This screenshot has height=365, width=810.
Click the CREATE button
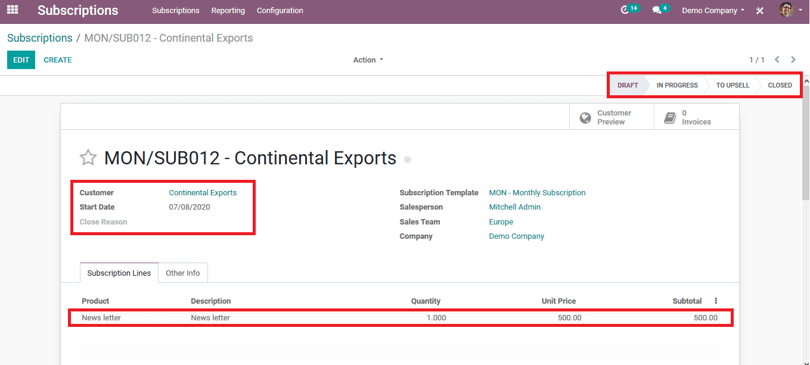[x=58, y=60]
